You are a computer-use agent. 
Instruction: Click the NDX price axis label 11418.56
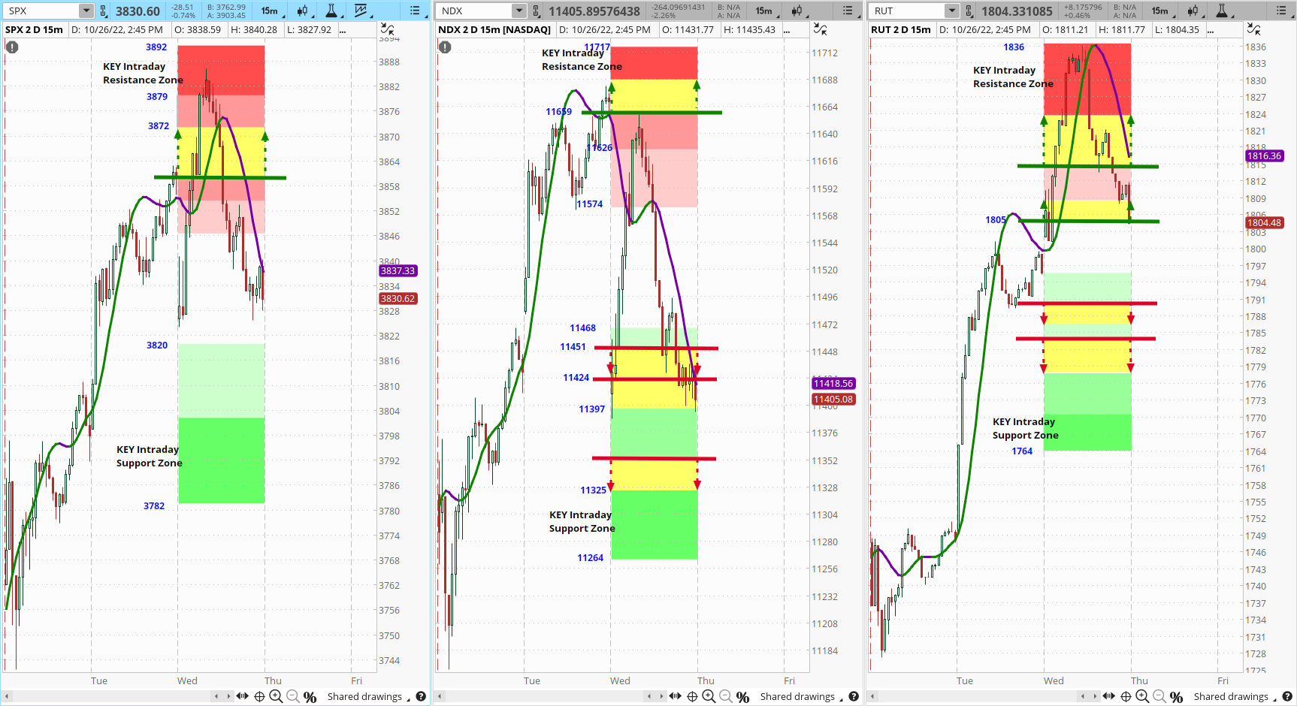pos(833,383)
